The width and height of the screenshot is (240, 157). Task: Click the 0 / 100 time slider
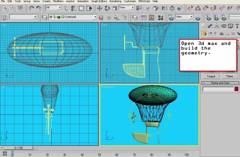click(x=18, y=148)
